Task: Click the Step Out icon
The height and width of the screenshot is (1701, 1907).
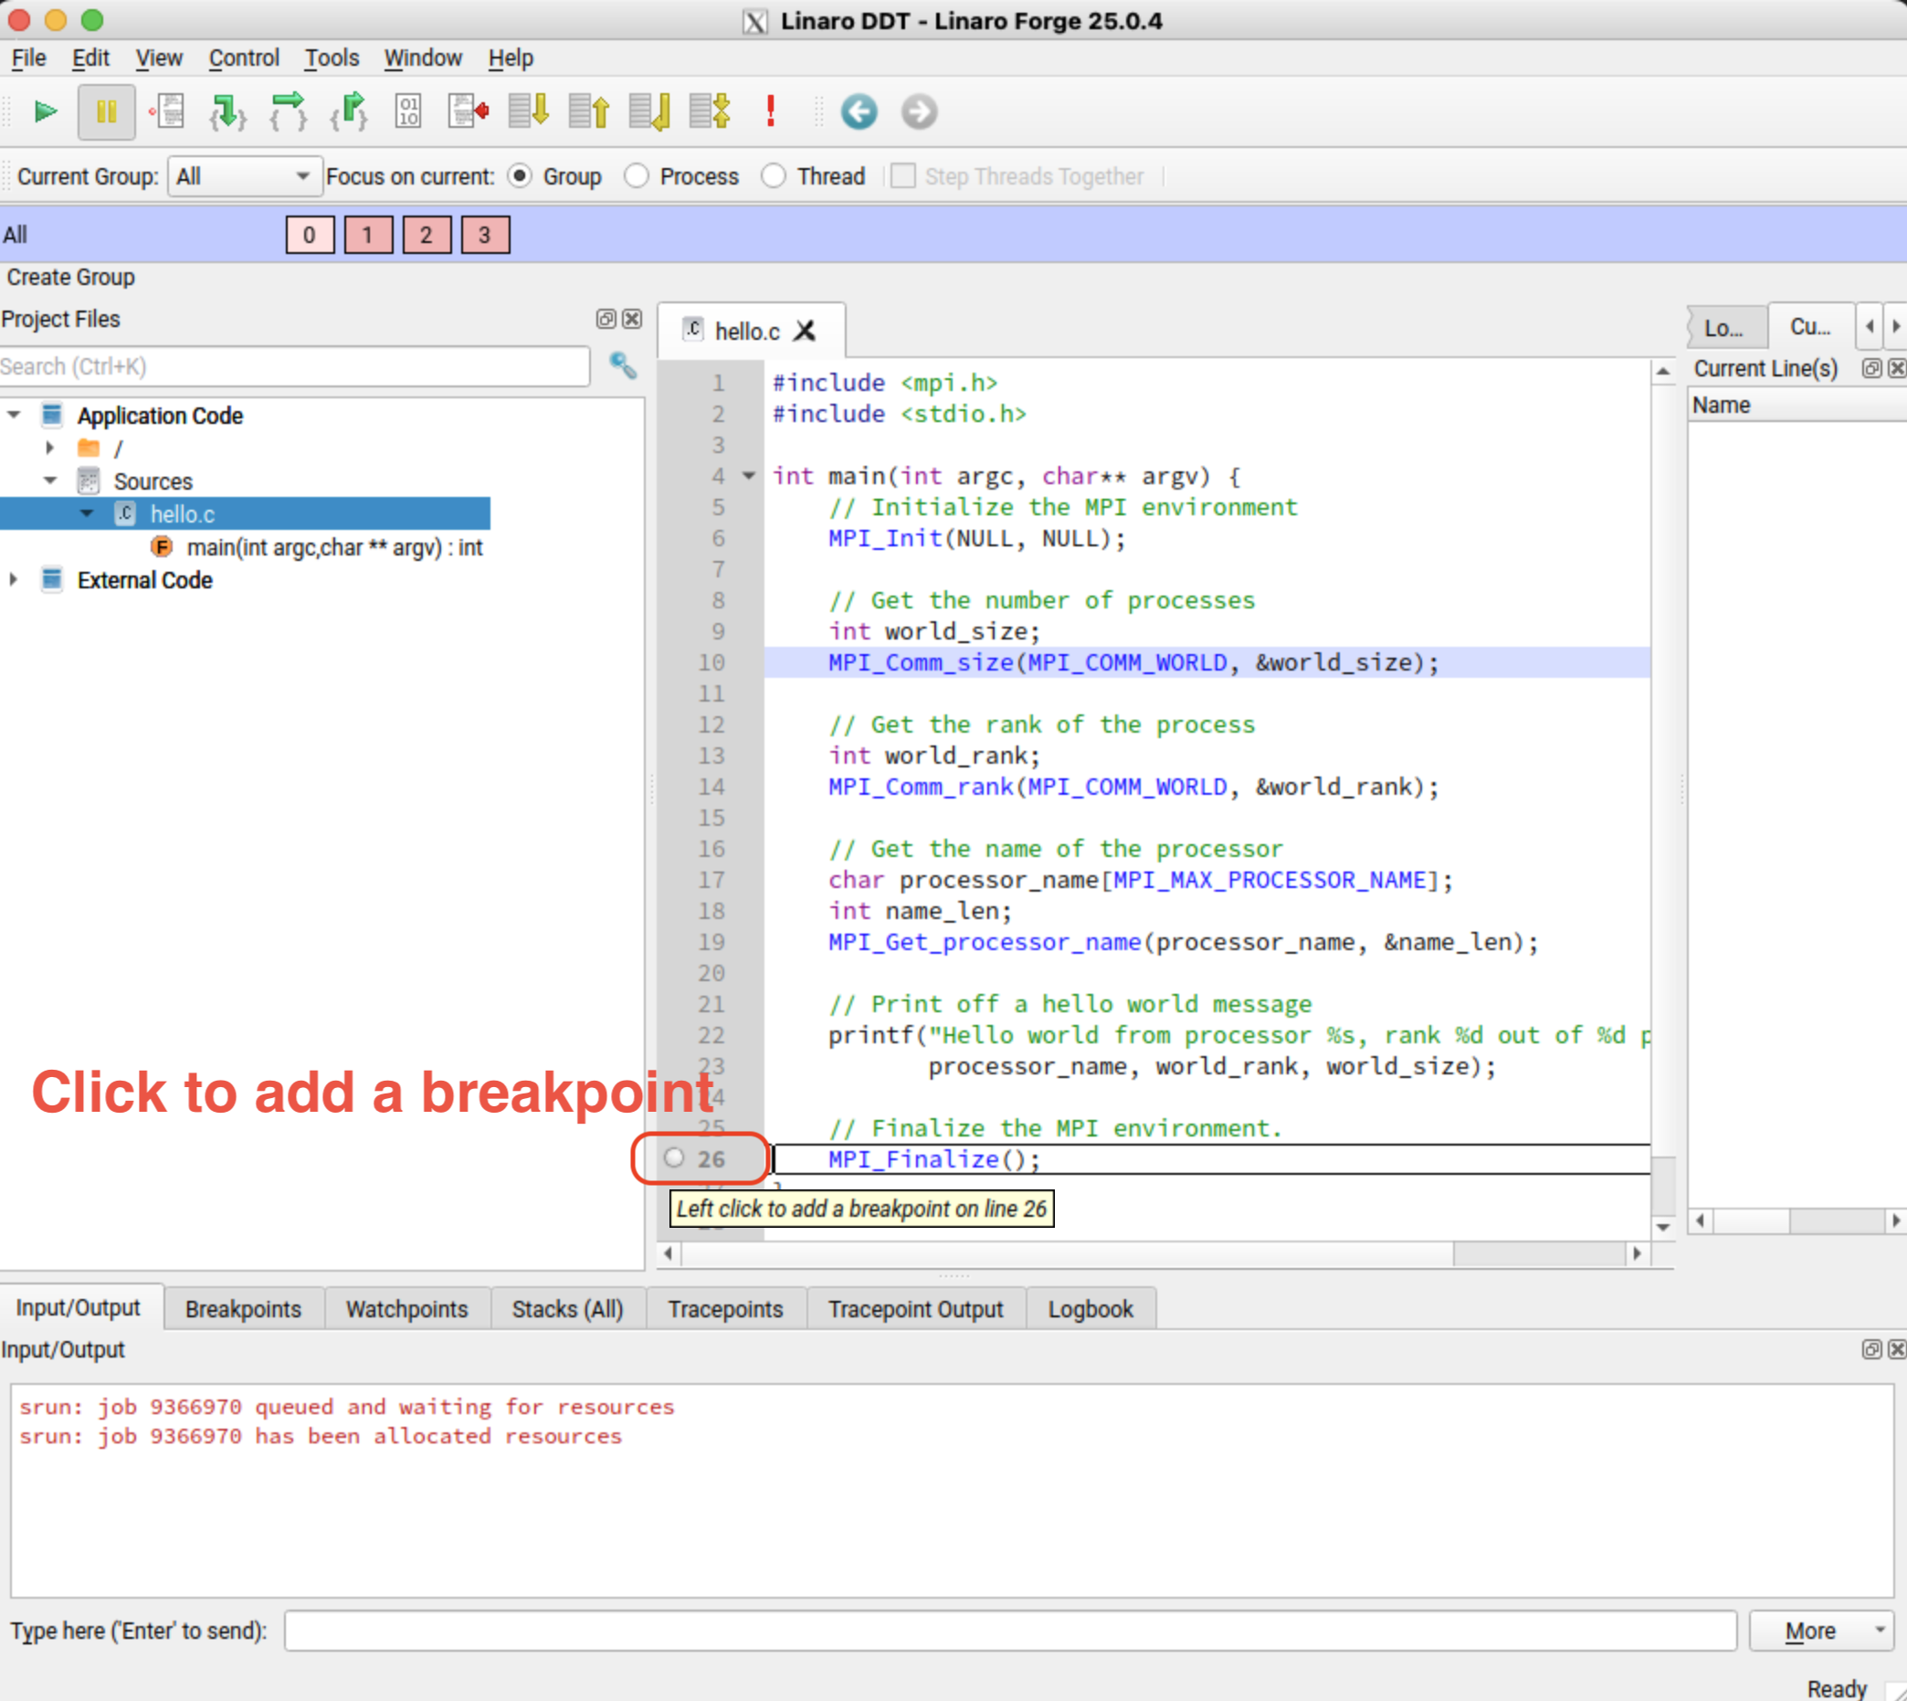Action: (349, 112)
